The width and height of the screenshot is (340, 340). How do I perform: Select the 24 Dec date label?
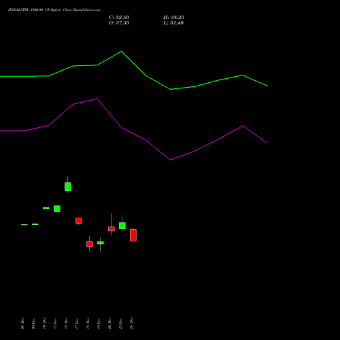[131, 324]
